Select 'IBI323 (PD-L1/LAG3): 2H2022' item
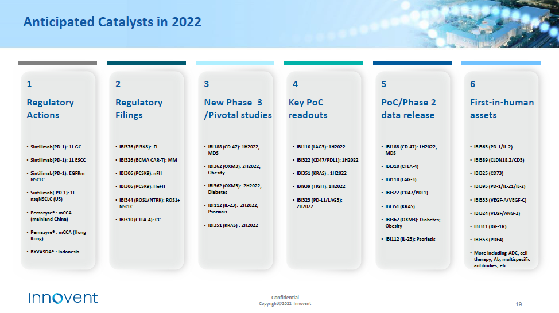 [x=320, y=204]
